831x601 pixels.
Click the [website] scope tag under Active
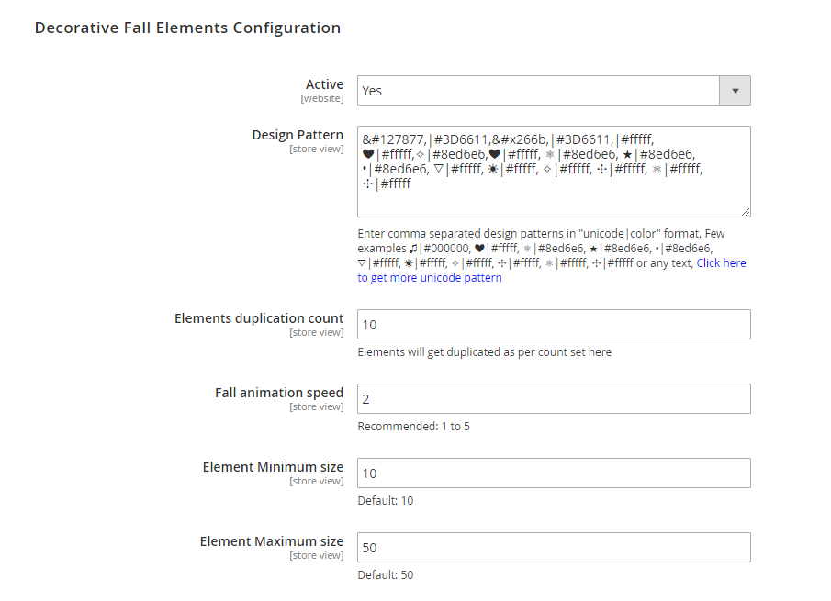321,98
